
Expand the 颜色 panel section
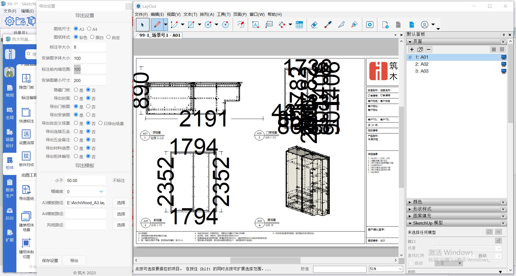coord(410,202)
